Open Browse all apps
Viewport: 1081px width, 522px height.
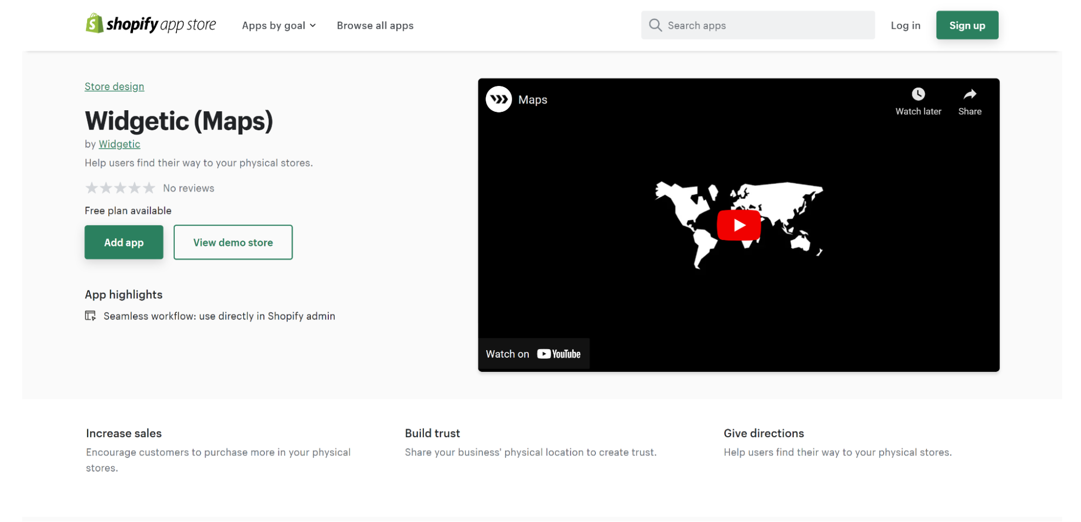click(x=375, y=25)
